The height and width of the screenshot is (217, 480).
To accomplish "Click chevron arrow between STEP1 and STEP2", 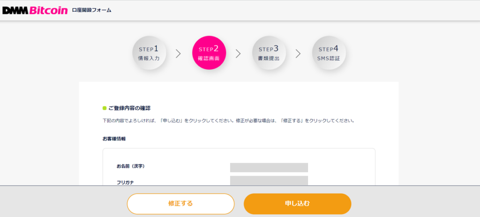I will tap(179, 53).
